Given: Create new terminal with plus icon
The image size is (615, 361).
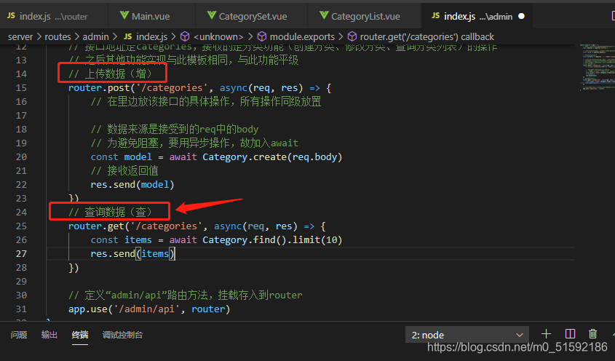Looking at the screenshot, I should (x=546, y=334).
